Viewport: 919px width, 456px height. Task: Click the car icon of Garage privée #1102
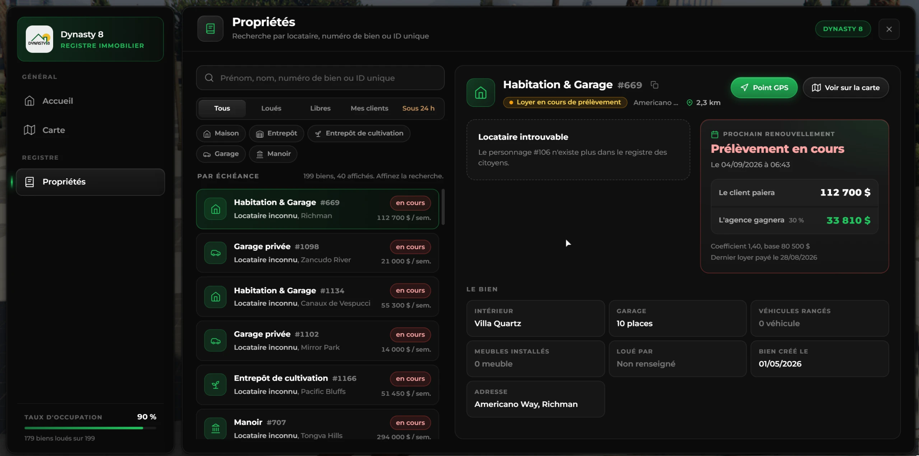215,341
